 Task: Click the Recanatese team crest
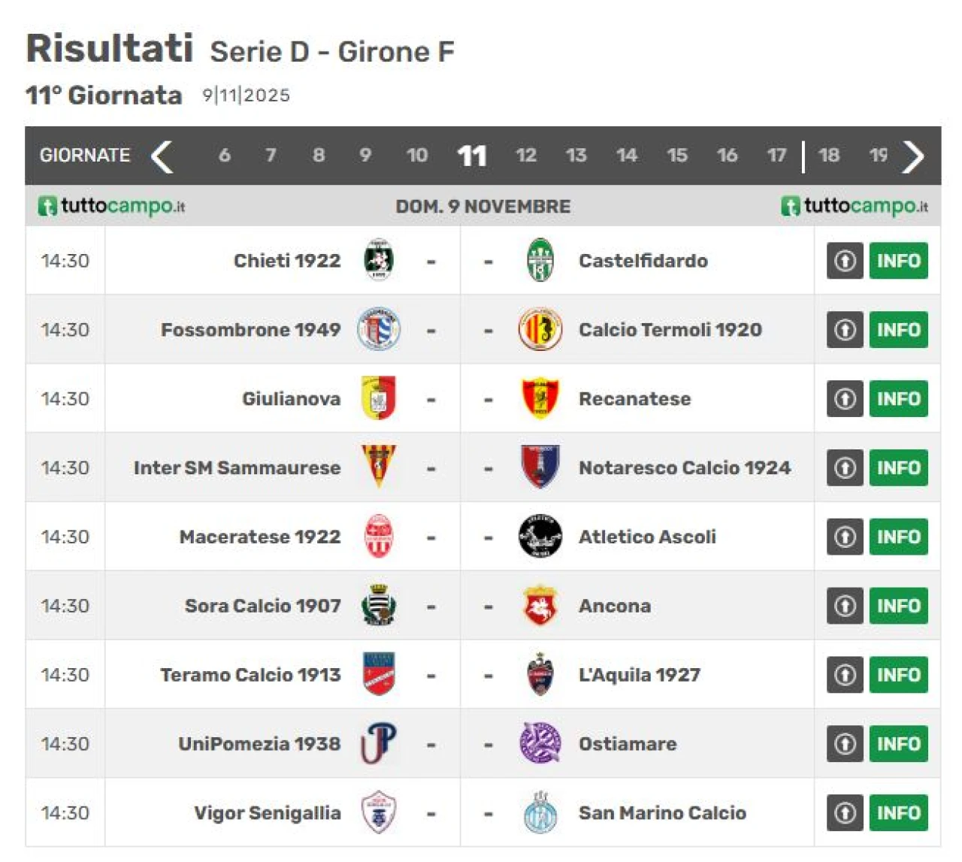(540, 398)
